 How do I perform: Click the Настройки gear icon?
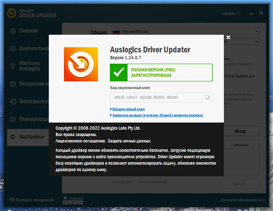[13, 137]
